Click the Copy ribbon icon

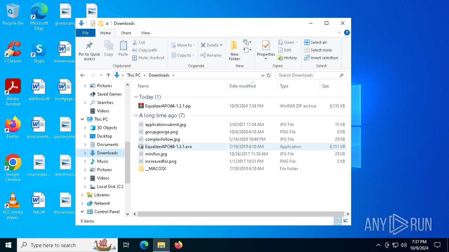[108, 48]
